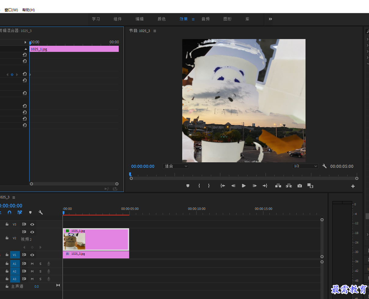Mute audio track A2
Image resolution: width=369 pixels, height=299 pixels.
point(32,271)
